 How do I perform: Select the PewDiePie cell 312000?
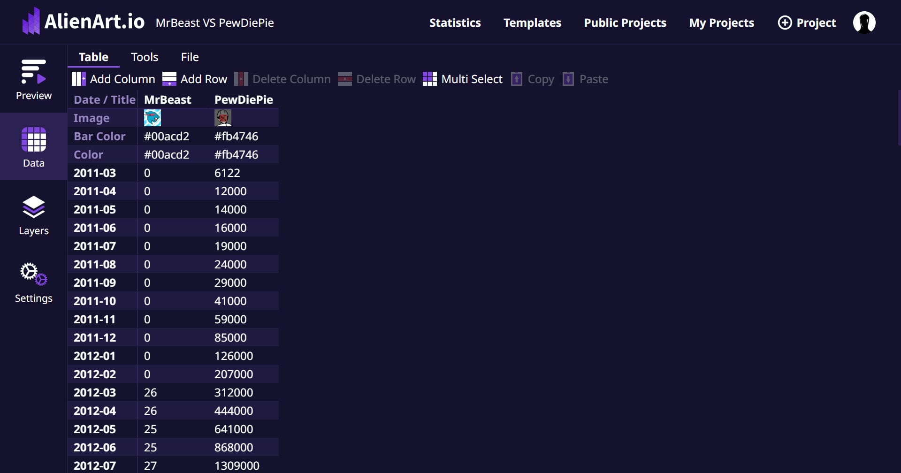tap(243, 392)
